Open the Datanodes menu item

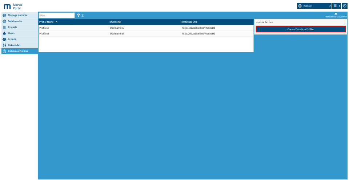click(20, 45)
